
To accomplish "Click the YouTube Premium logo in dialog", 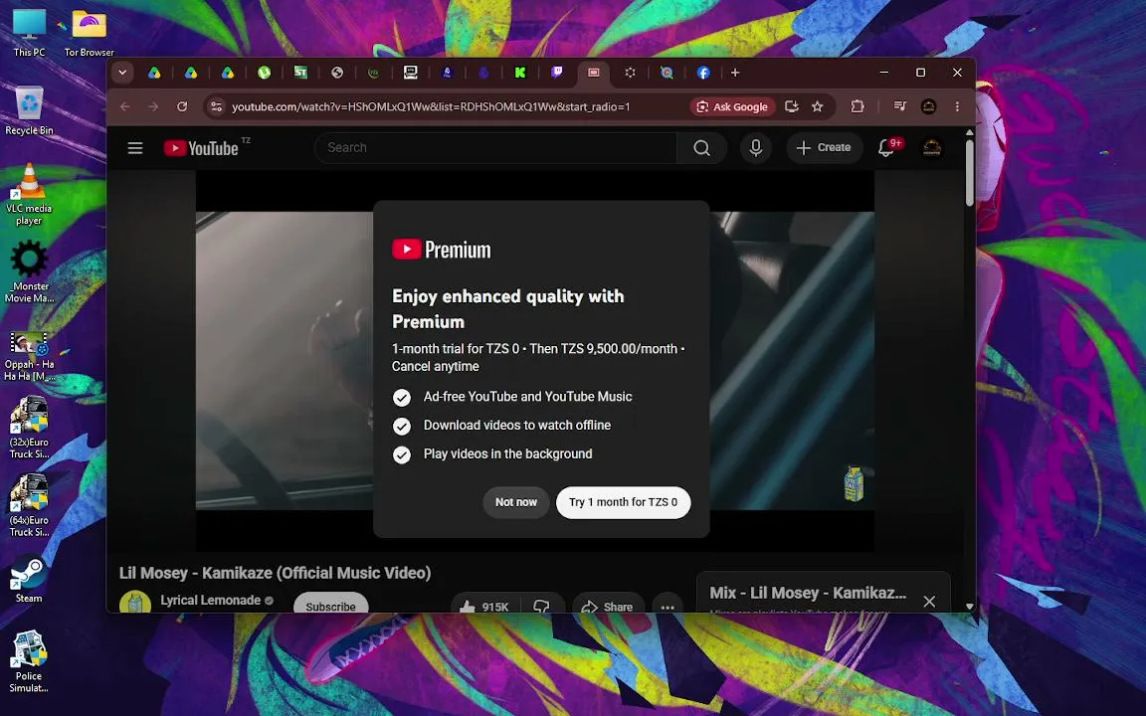I will click(x=442, y=250).
